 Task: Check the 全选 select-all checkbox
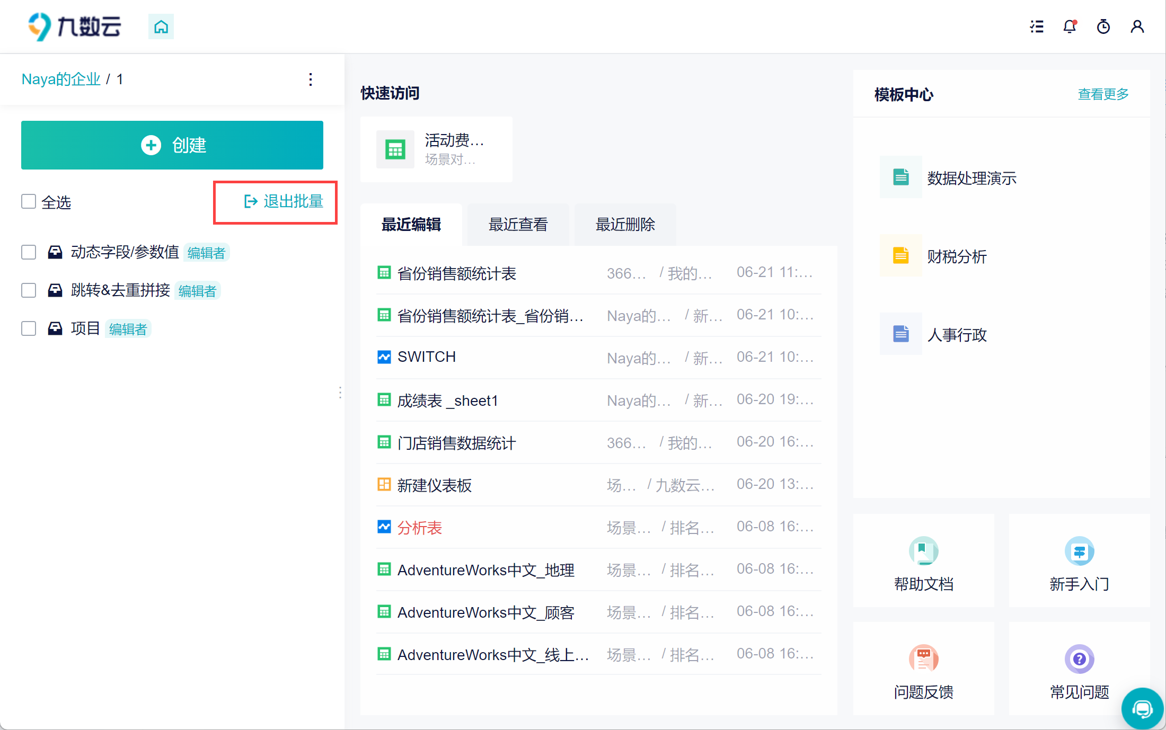pyautogui.click(x=29, y=202)
